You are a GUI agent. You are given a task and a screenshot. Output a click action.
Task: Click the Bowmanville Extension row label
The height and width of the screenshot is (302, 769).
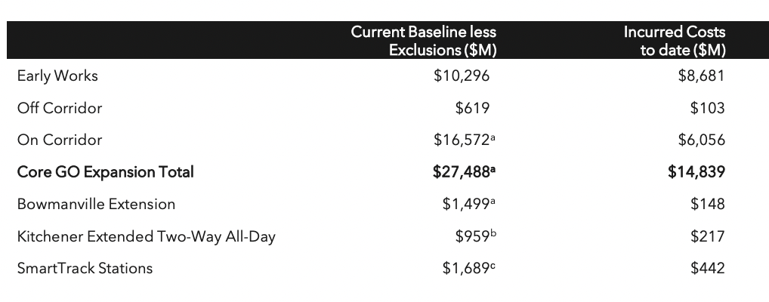point(96,204)
